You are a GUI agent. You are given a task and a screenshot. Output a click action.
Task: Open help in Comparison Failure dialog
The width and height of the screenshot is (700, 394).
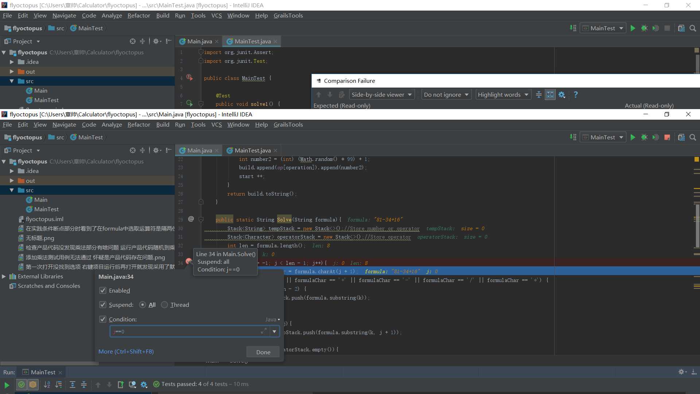[576, 94]
